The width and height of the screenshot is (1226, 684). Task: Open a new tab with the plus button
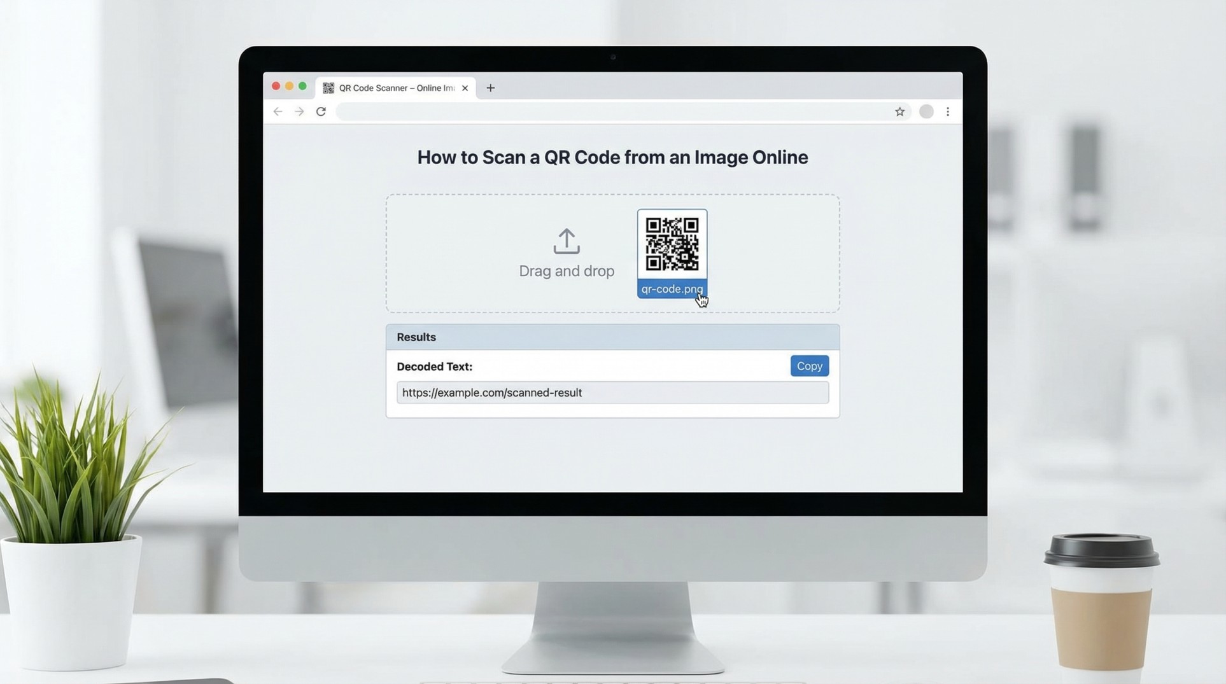490,88
